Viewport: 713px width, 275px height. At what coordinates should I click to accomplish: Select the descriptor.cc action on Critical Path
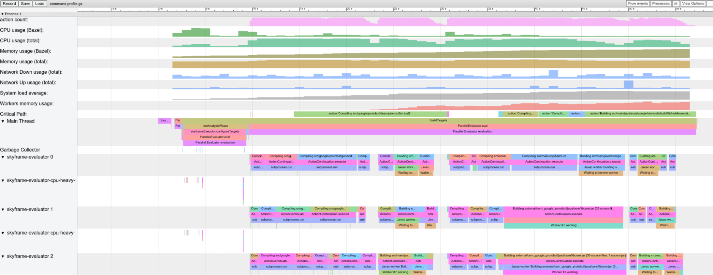tap(369, 114)
